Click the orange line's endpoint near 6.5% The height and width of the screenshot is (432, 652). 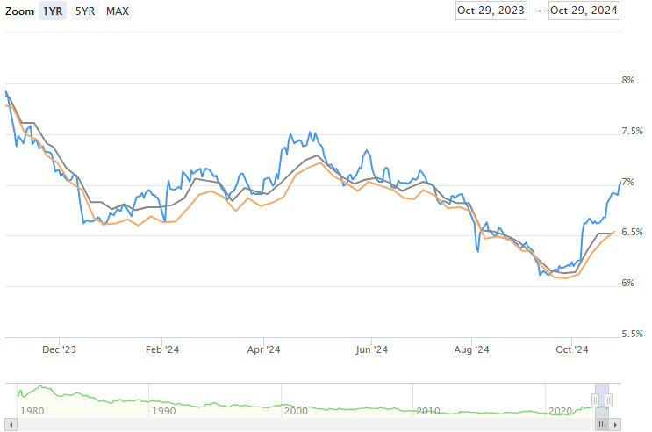pyautogui.click(x=614, y=232)
